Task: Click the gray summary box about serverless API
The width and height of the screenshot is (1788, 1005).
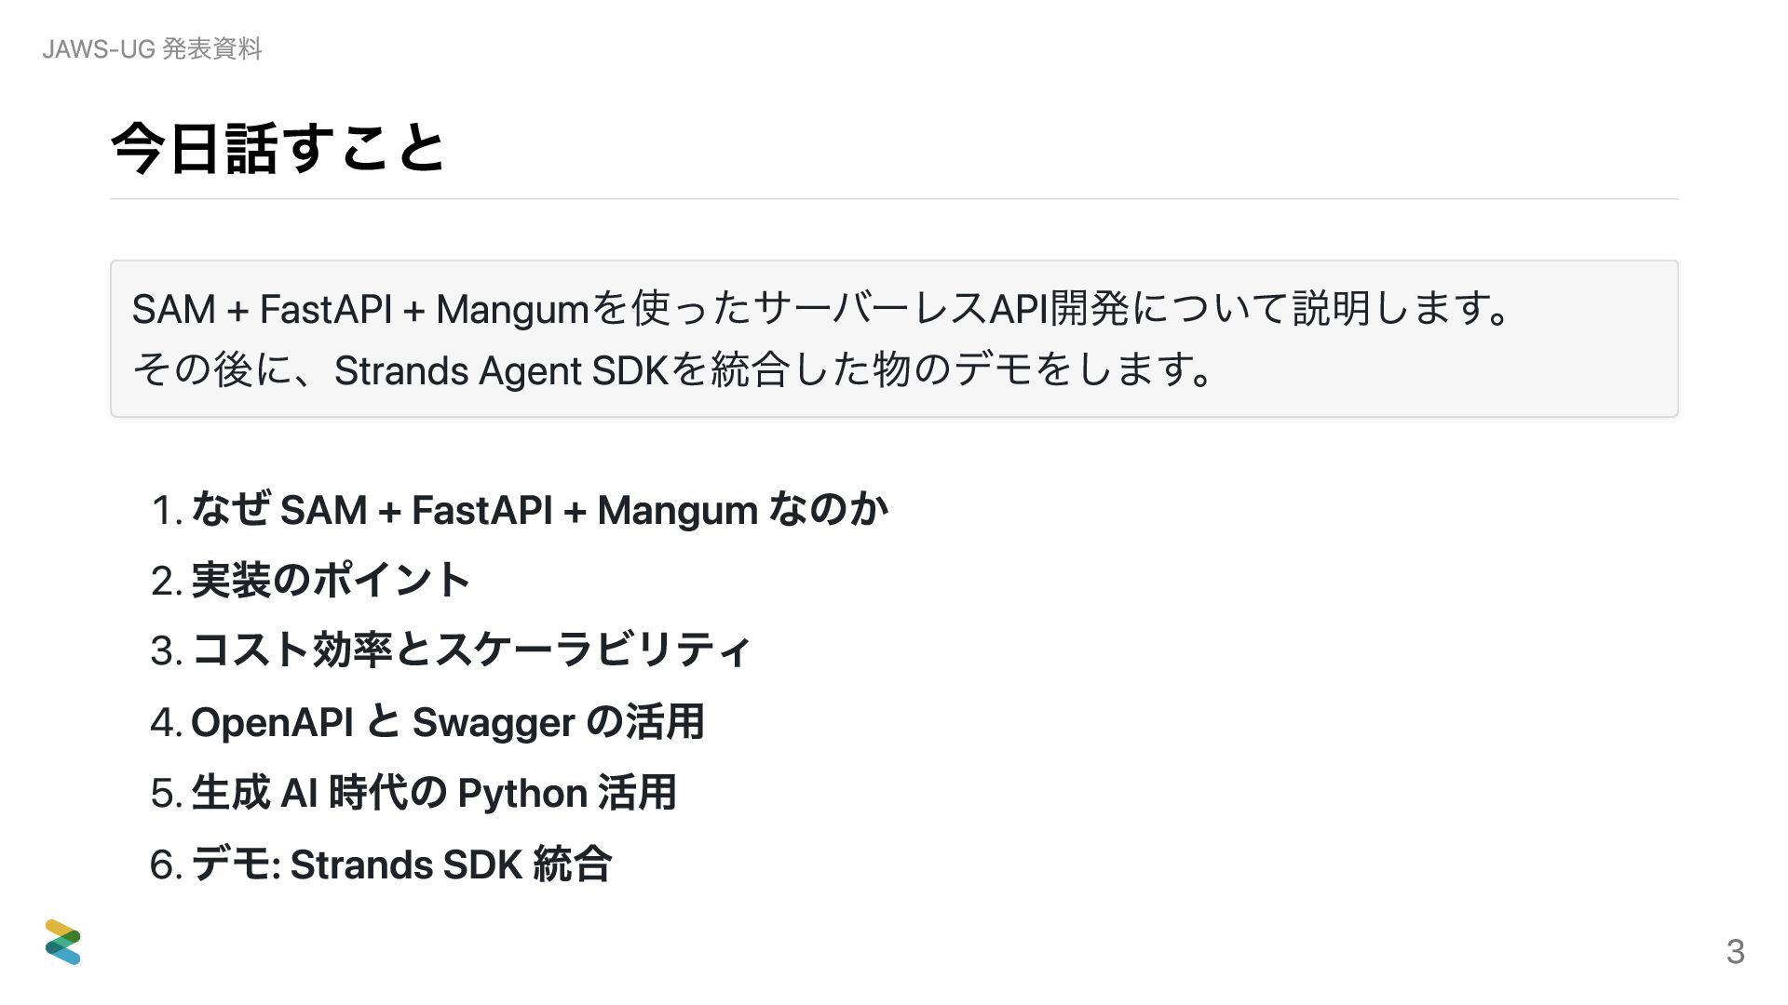Action: click(894, 339)
